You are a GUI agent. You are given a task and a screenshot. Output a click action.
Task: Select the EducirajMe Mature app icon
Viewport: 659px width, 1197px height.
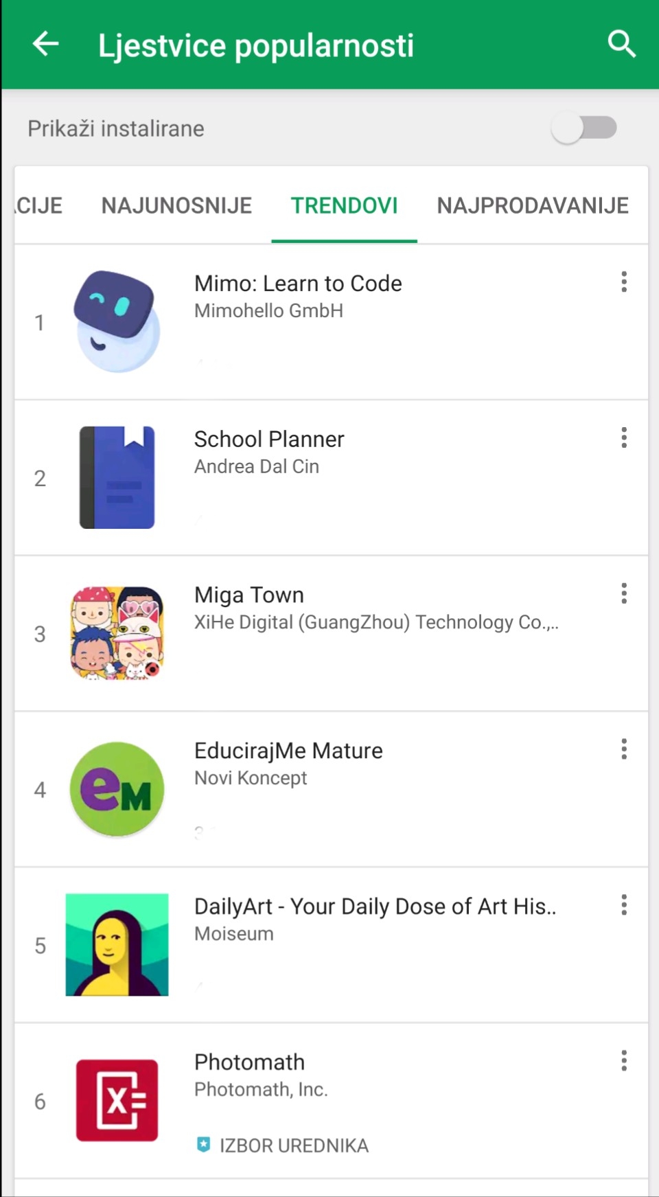(117, 789)
